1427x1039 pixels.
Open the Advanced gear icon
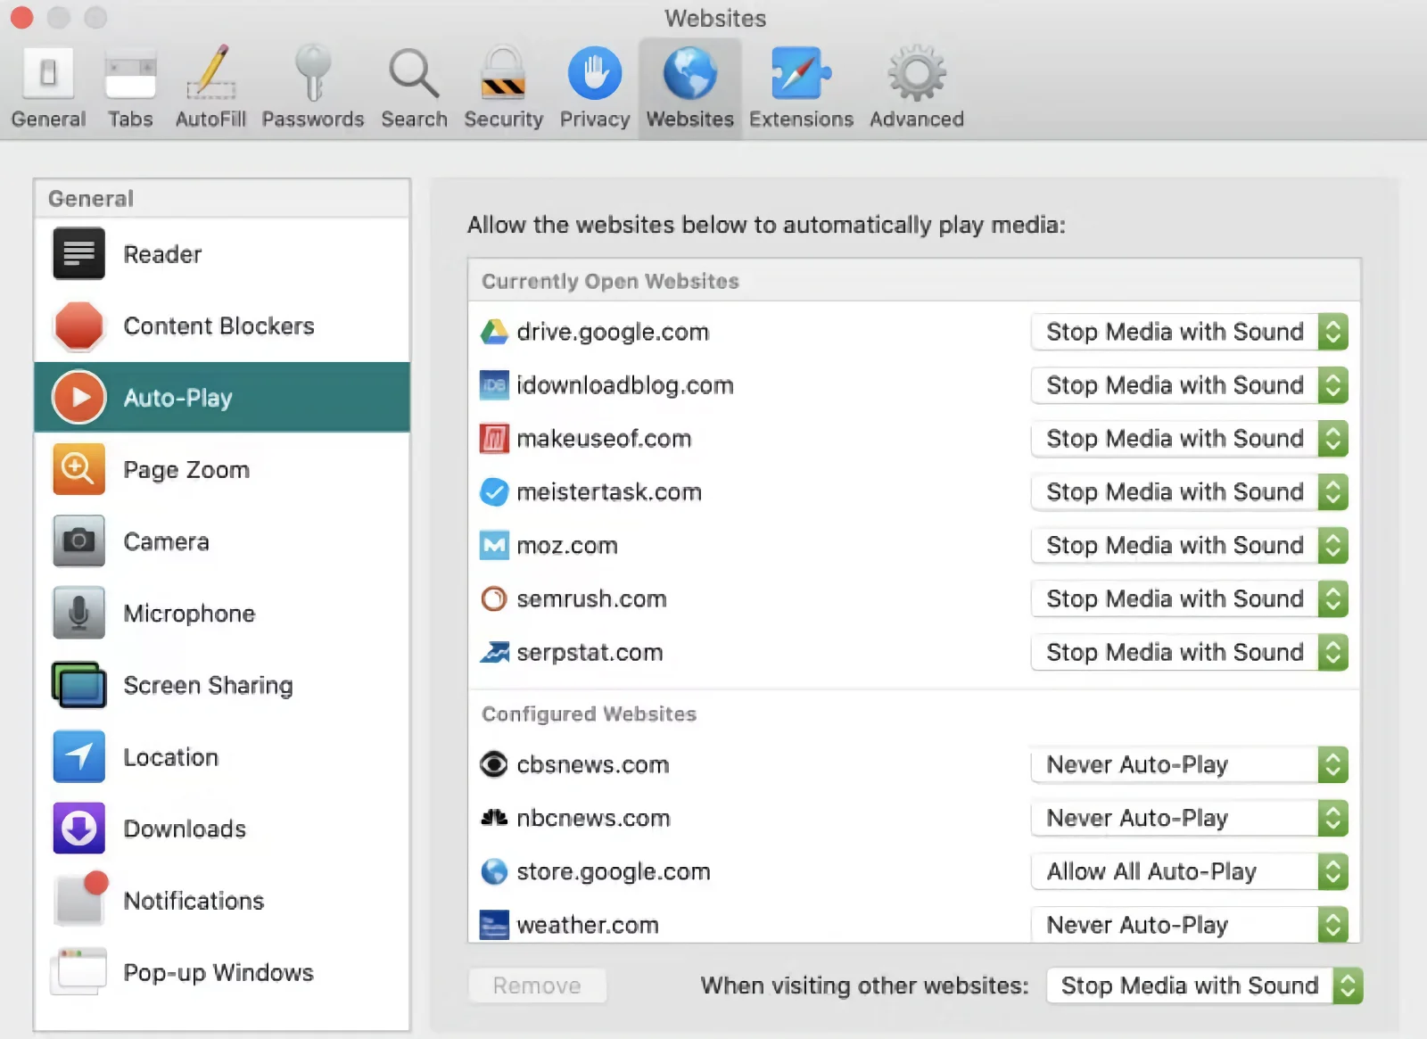(917, 73)
